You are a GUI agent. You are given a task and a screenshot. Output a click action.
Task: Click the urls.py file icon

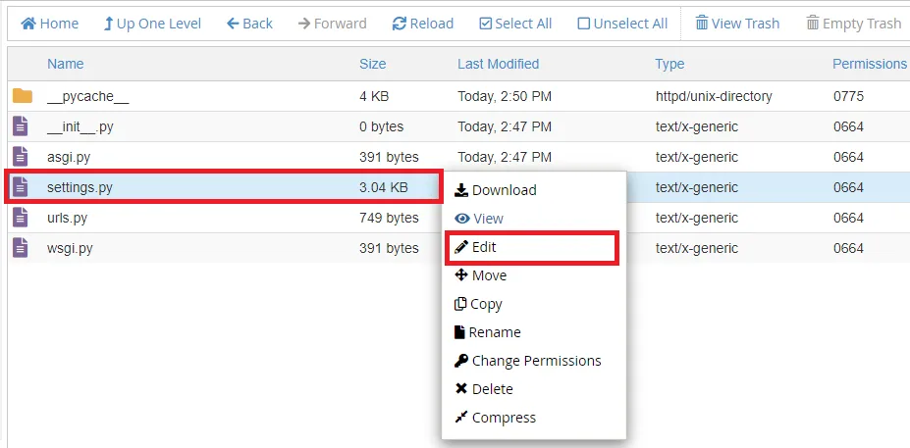(x=21, y=218)
